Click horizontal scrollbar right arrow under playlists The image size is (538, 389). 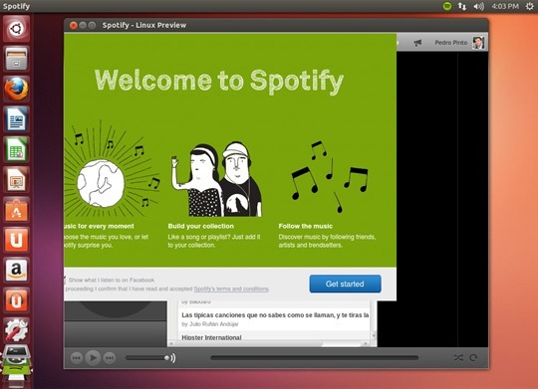click(366, 343)
